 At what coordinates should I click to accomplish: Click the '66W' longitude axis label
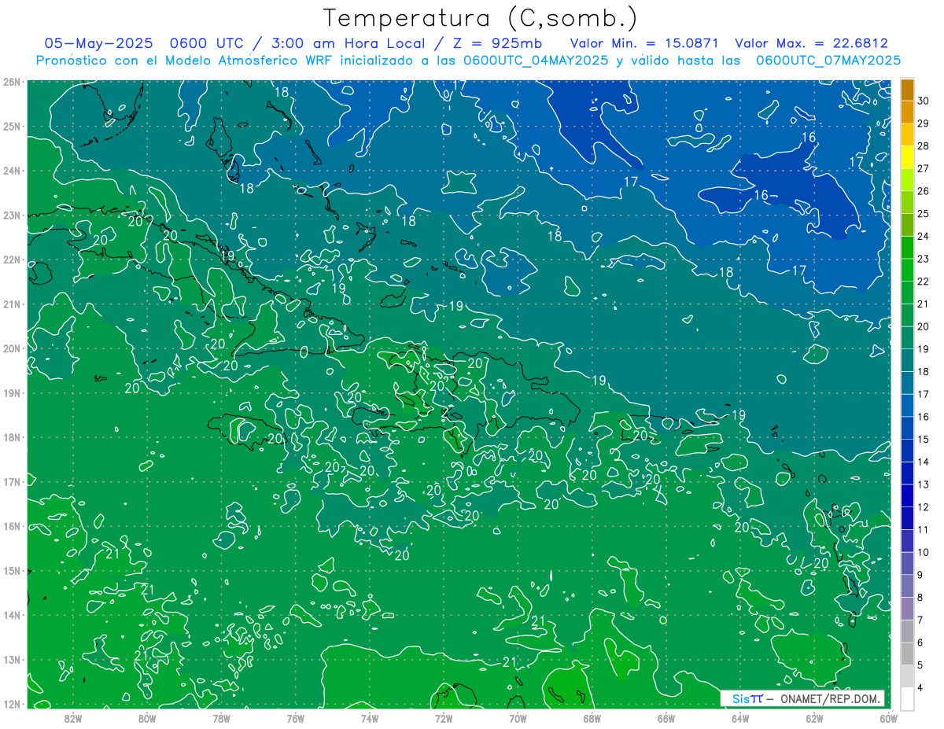[666, 718]
